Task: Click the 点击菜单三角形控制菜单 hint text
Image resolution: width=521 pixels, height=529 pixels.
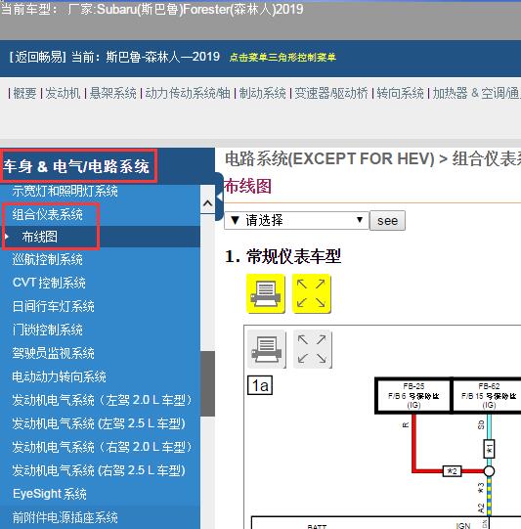Action: (x=282, y=58)
